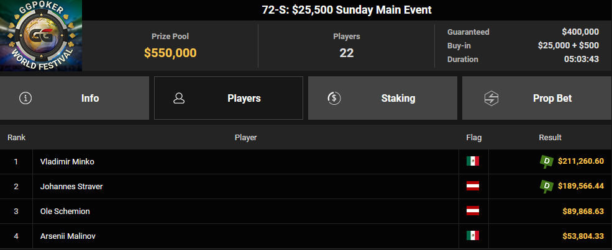Click the Players tab person icon
This screenshot has width=612, height=250.
click(x=179, y=98)
